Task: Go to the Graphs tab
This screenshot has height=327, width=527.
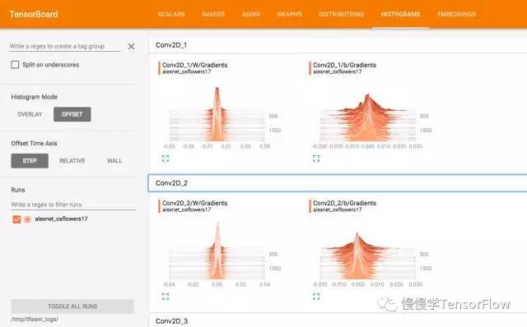Action: pos(289,14)
